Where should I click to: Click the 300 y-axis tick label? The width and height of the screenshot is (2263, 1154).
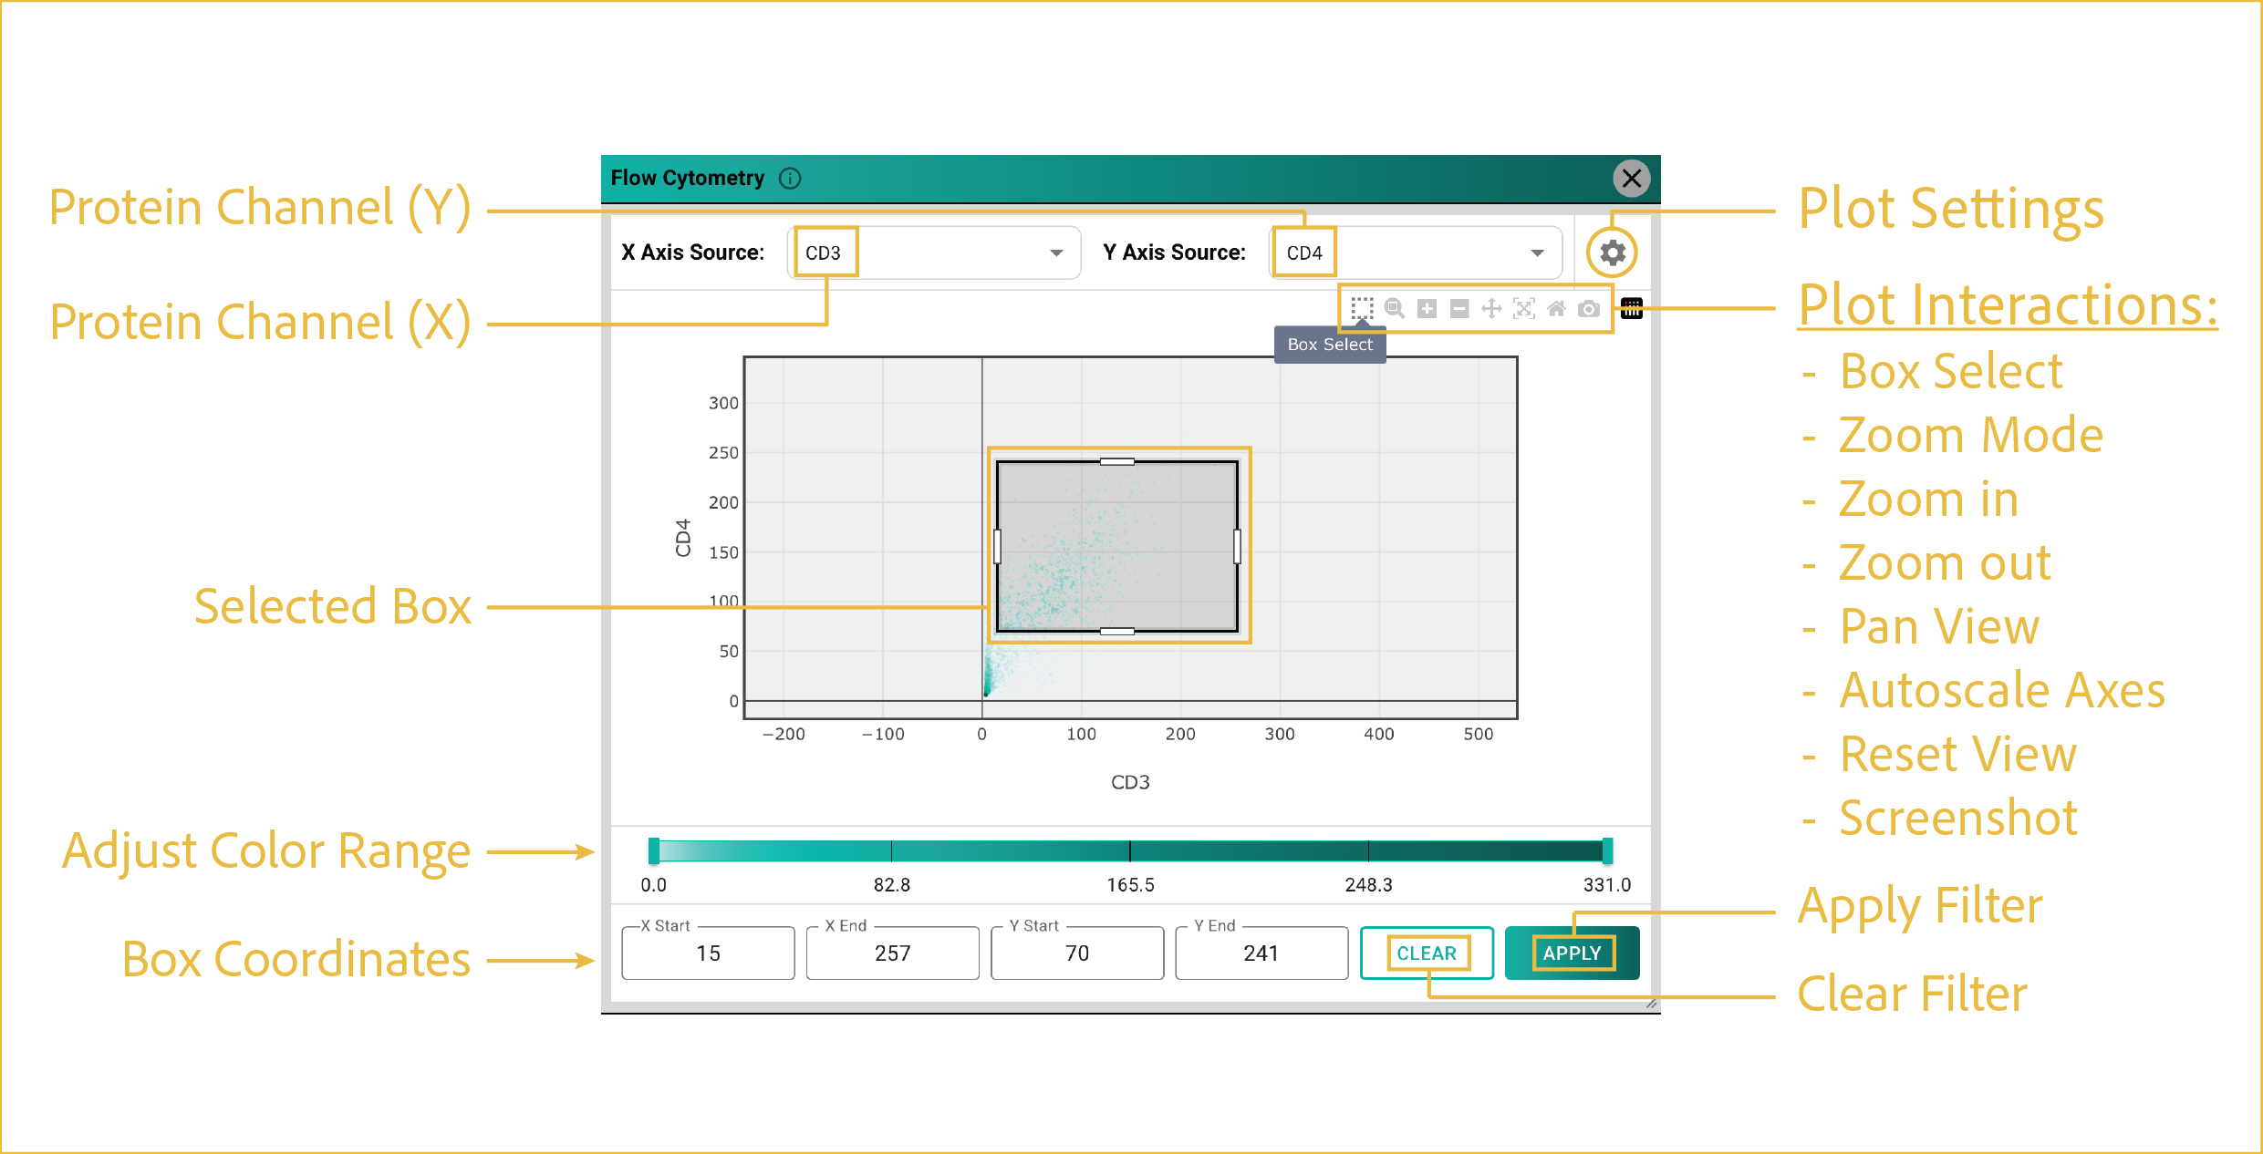pyautogui.click(x=723, y=403)
